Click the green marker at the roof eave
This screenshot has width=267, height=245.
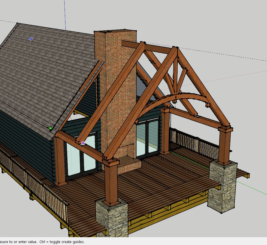pyautogui.click(x=50, y=128)
